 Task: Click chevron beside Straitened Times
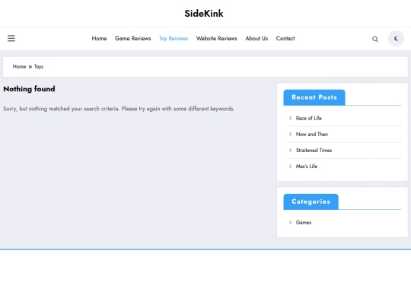point(290,150)
